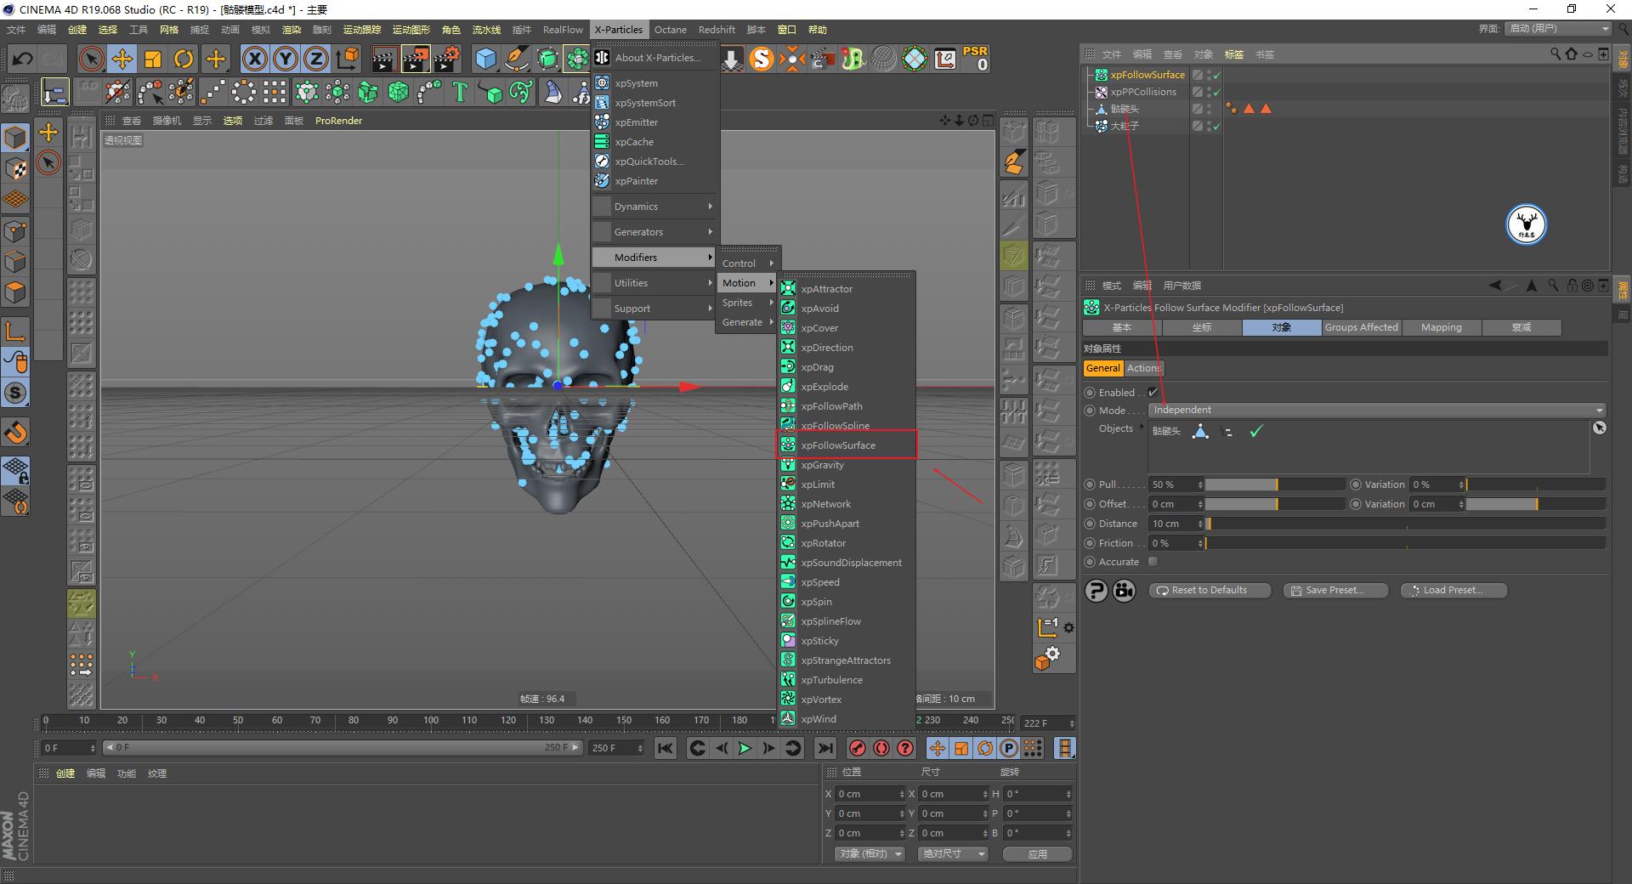Activate the Z axis lock toolbar icon
The image size is (1632, 884).
(315, 59)
